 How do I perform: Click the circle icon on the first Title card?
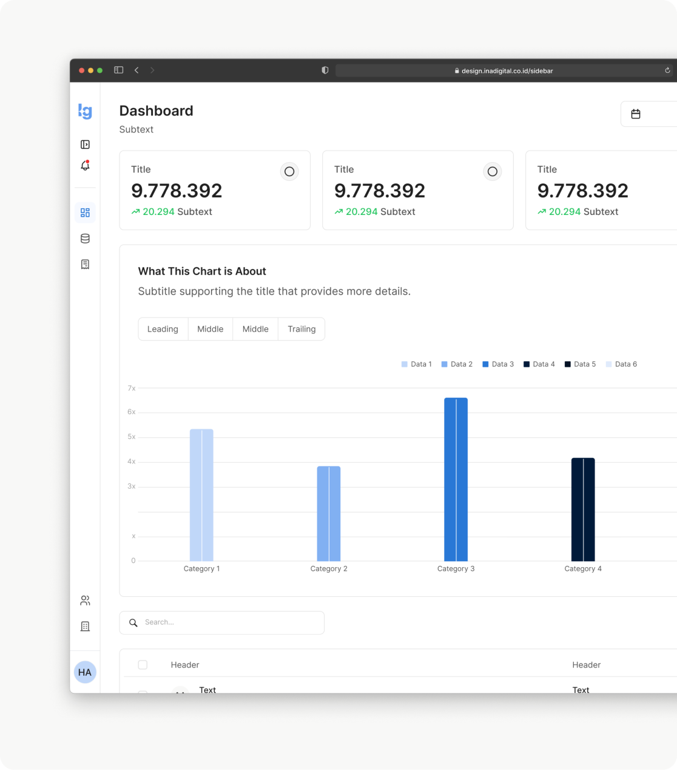pyautogui.click(x=289, y=172)
